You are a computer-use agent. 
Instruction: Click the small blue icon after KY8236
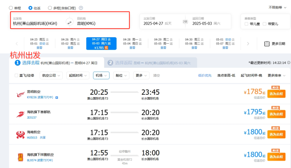(x=57, y=98)
